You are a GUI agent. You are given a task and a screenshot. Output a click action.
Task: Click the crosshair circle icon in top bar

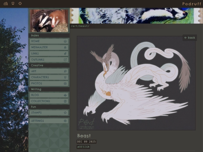coord(20,3)
